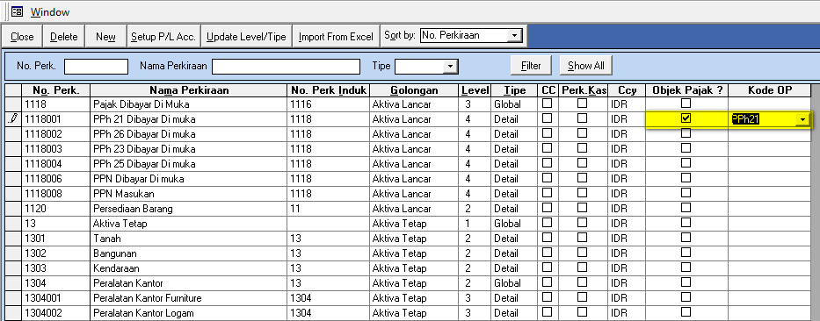Click Update Level/Tipe button
The height and width of the screenshot is (321, 820).
(246, 37)
